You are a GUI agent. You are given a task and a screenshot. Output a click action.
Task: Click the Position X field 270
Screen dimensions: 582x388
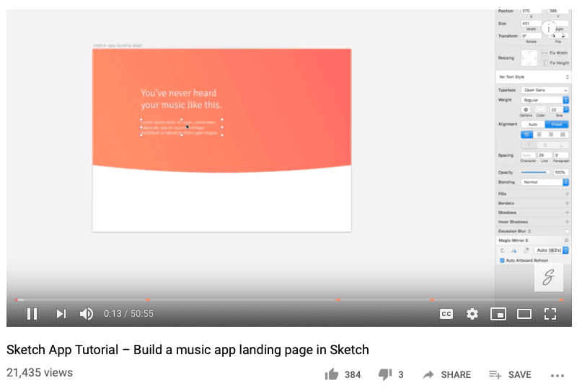[531, 11]
